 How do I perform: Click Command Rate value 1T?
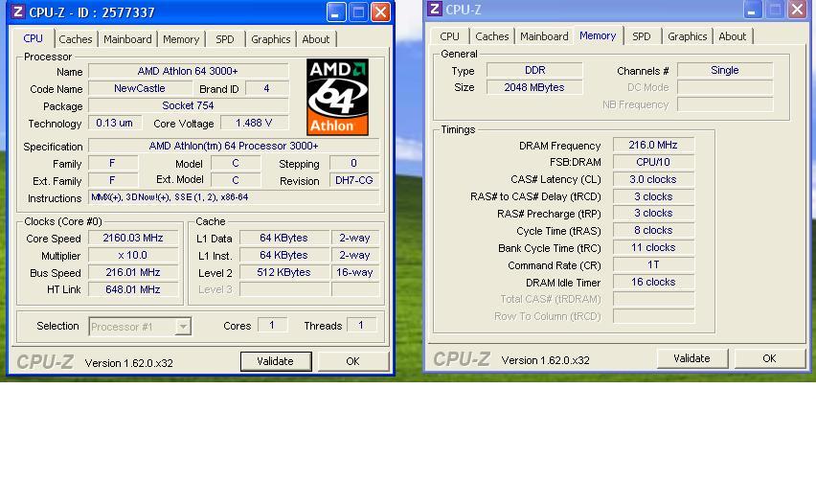[x=653, y=264]
